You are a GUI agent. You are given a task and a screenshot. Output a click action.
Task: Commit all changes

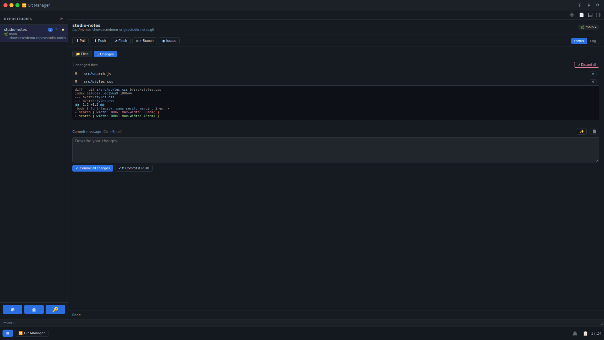point(93,168)
